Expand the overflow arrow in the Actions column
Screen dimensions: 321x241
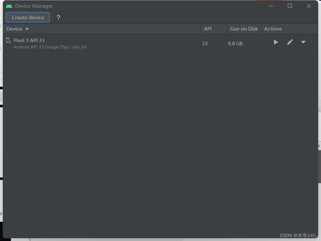click(303, 42)
